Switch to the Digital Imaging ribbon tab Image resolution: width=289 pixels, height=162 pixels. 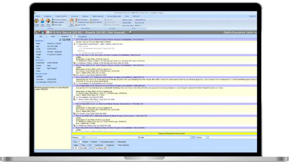(98, 16)
